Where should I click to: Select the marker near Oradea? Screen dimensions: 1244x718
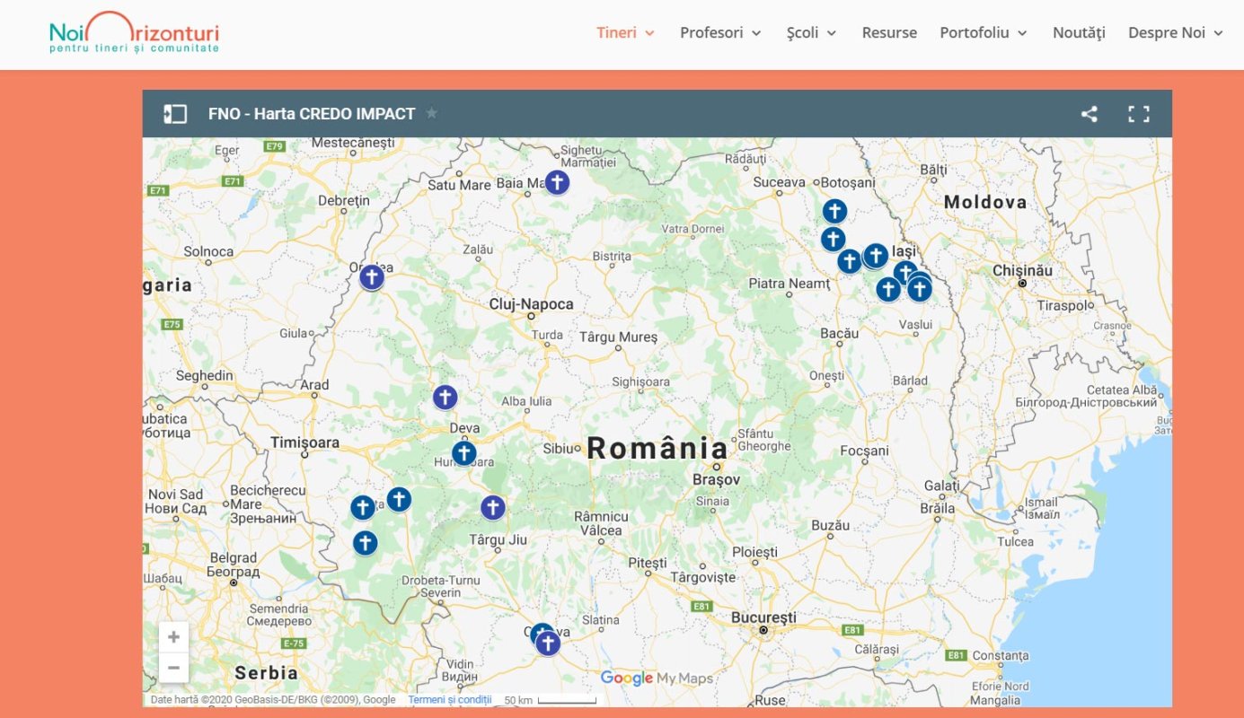[371, 277]
